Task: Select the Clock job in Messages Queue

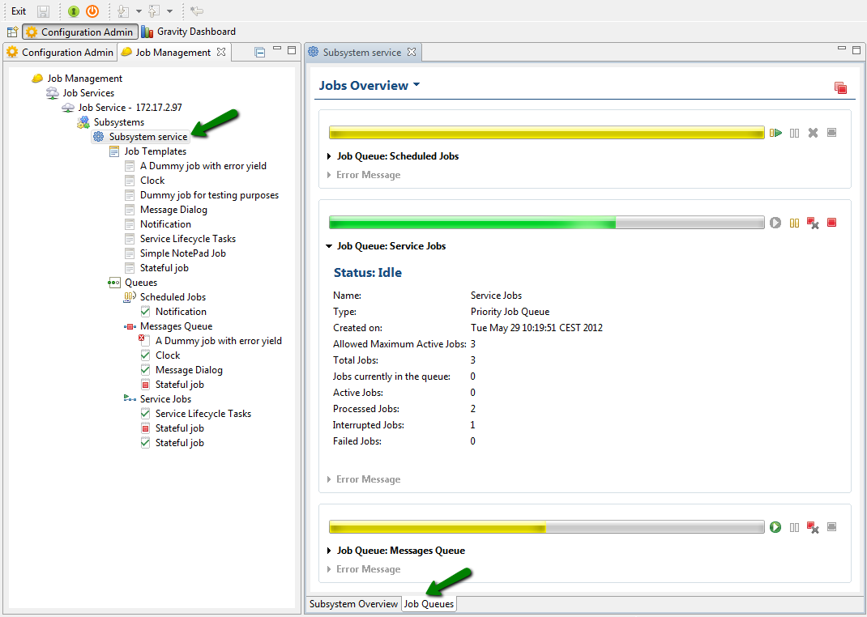Action: tap(168, 355)
